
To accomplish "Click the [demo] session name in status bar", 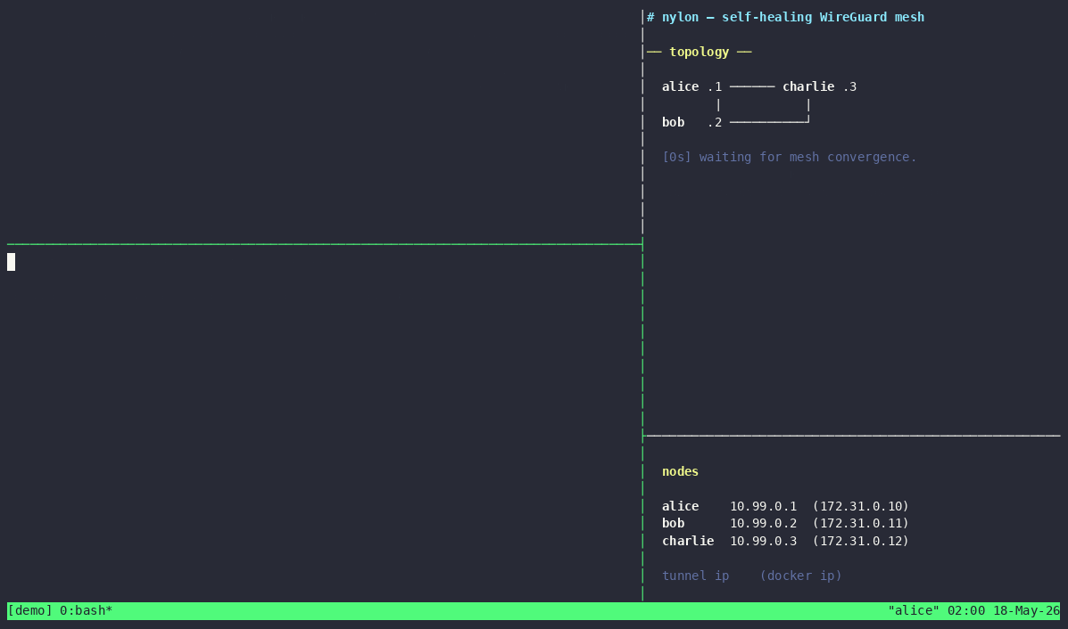I will point(30,610).
